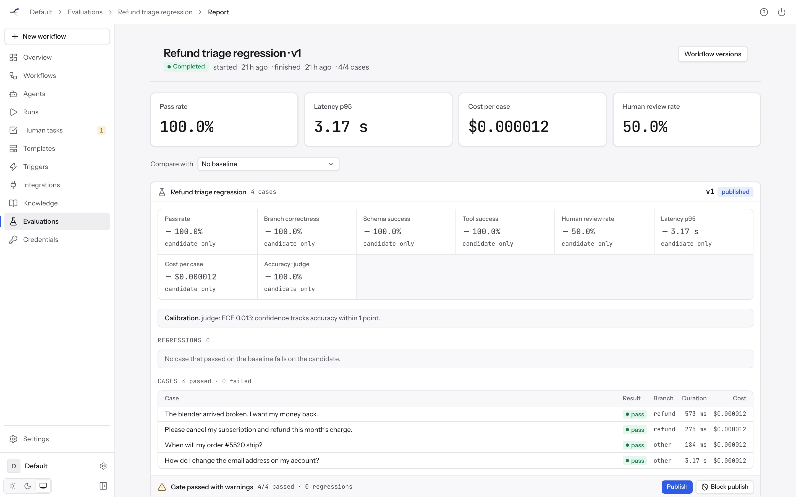This screenshot has height=497, width=796.
Task: Click the workspace gear icon beside Default
Action: (x=103, y=466)
